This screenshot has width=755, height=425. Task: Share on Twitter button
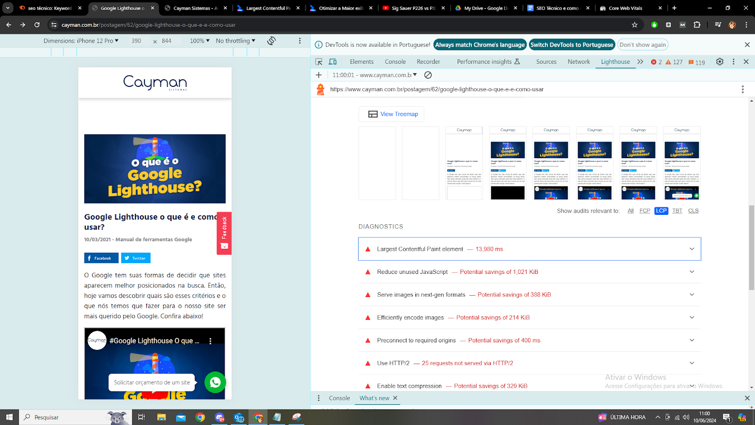coord(136,258)
